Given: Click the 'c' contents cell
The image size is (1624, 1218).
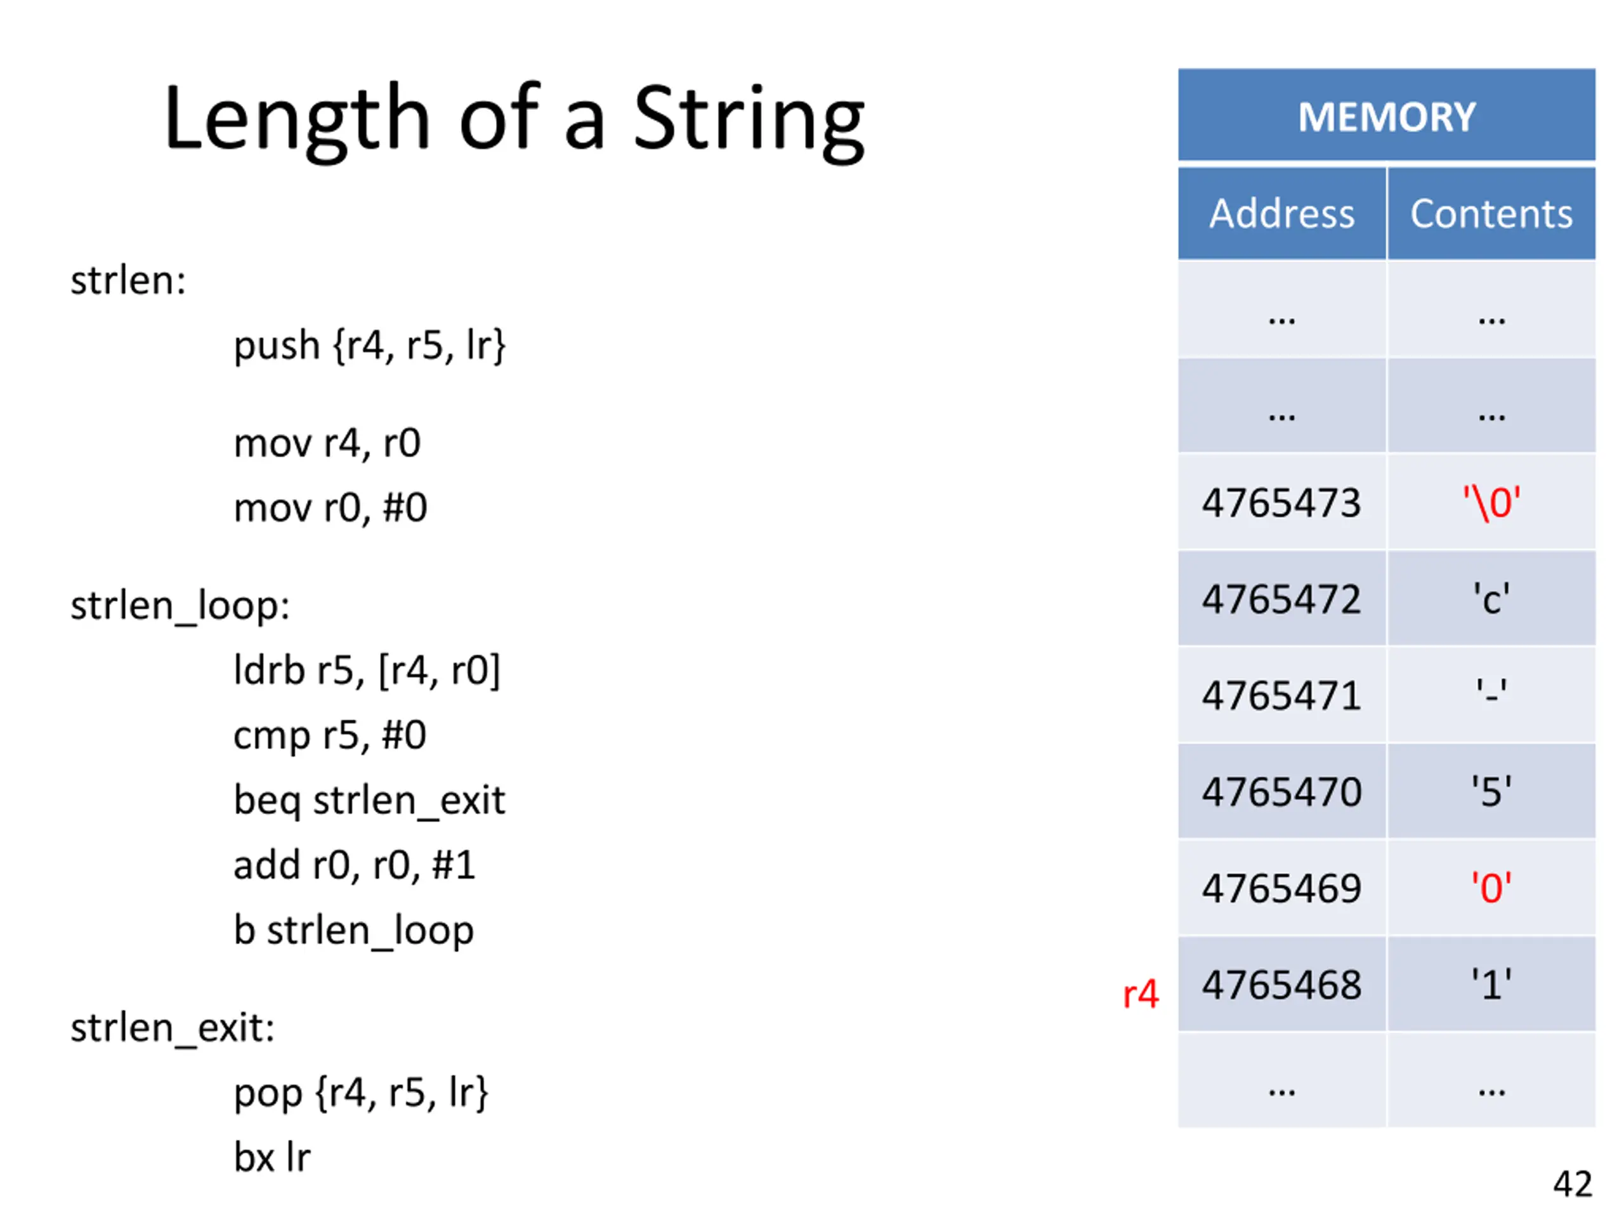Looking at the screenshot, I should pos(1491,598).
